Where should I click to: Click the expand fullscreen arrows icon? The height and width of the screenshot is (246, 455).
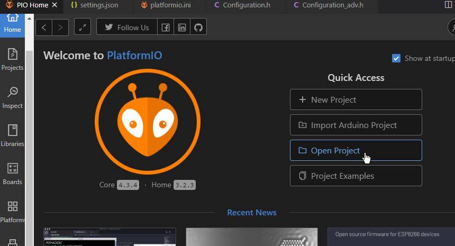pyautogui.click(x=83, y=26)
